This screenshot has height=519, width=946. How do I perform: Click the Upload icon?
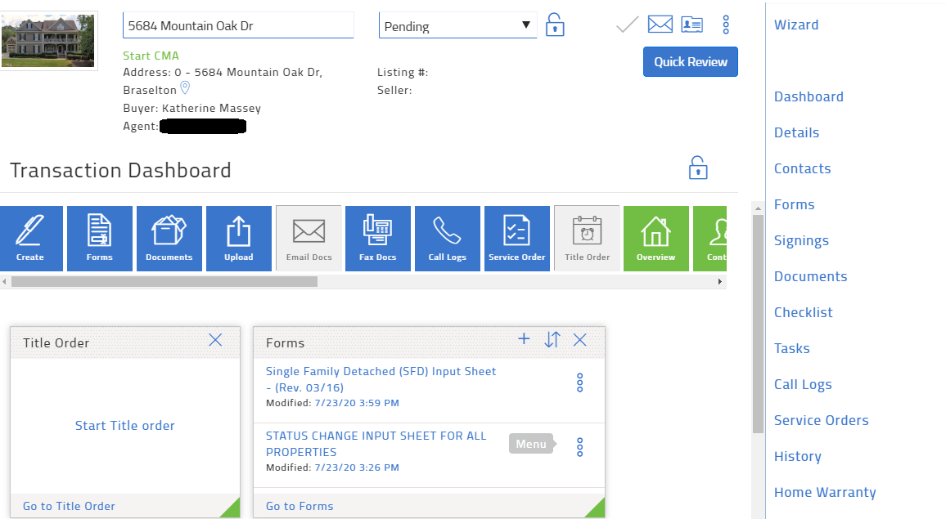(x=238, y=238)
